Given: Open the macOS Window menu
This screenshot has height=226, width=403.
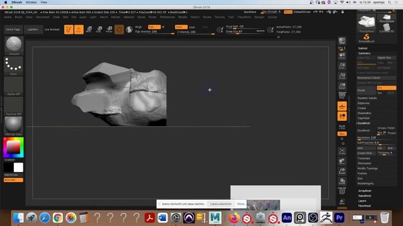Looking at the screenshot, I should point(31,3).
